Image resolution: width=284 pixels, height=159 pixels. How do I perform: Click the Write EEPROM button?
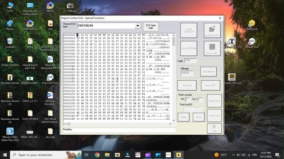(x=189, y=48)
